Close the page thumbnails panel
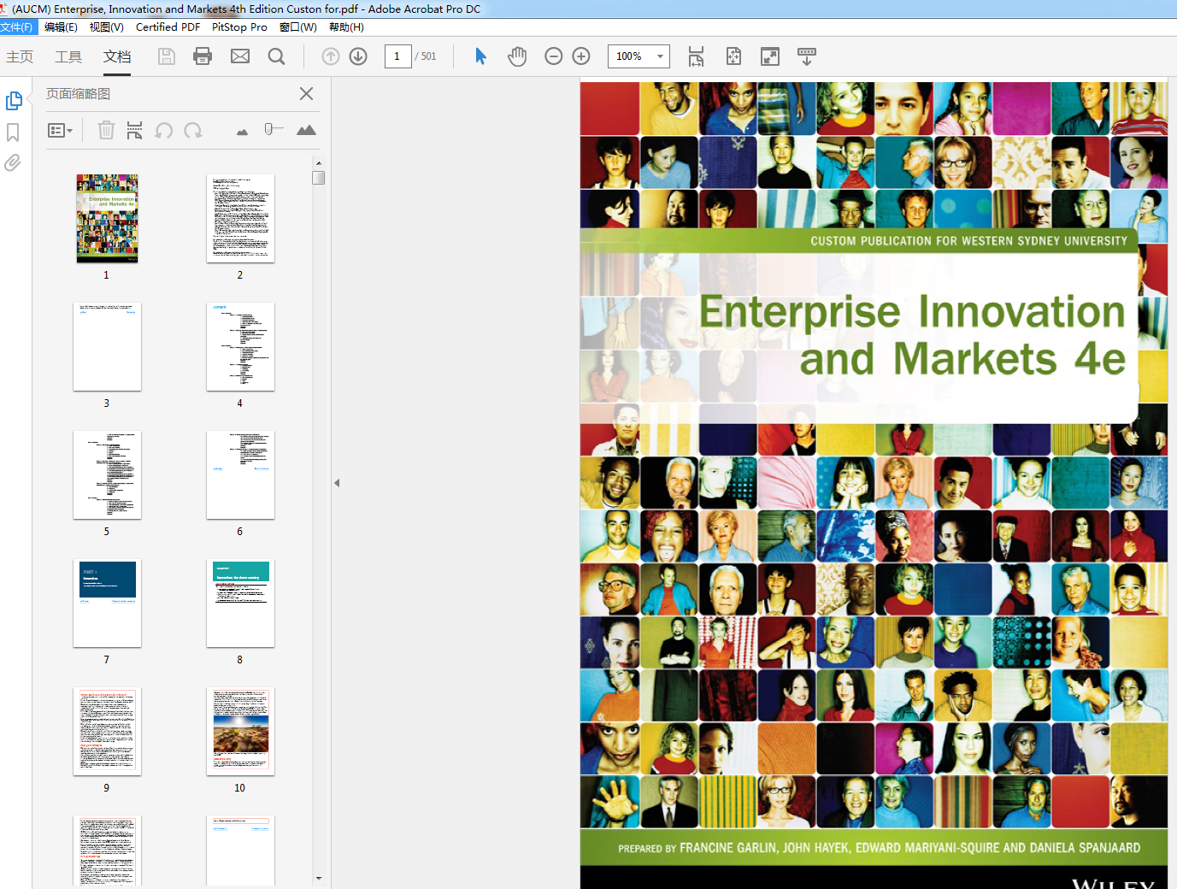Viewport: 1177px width, 889px height. (x=306, y=94)
